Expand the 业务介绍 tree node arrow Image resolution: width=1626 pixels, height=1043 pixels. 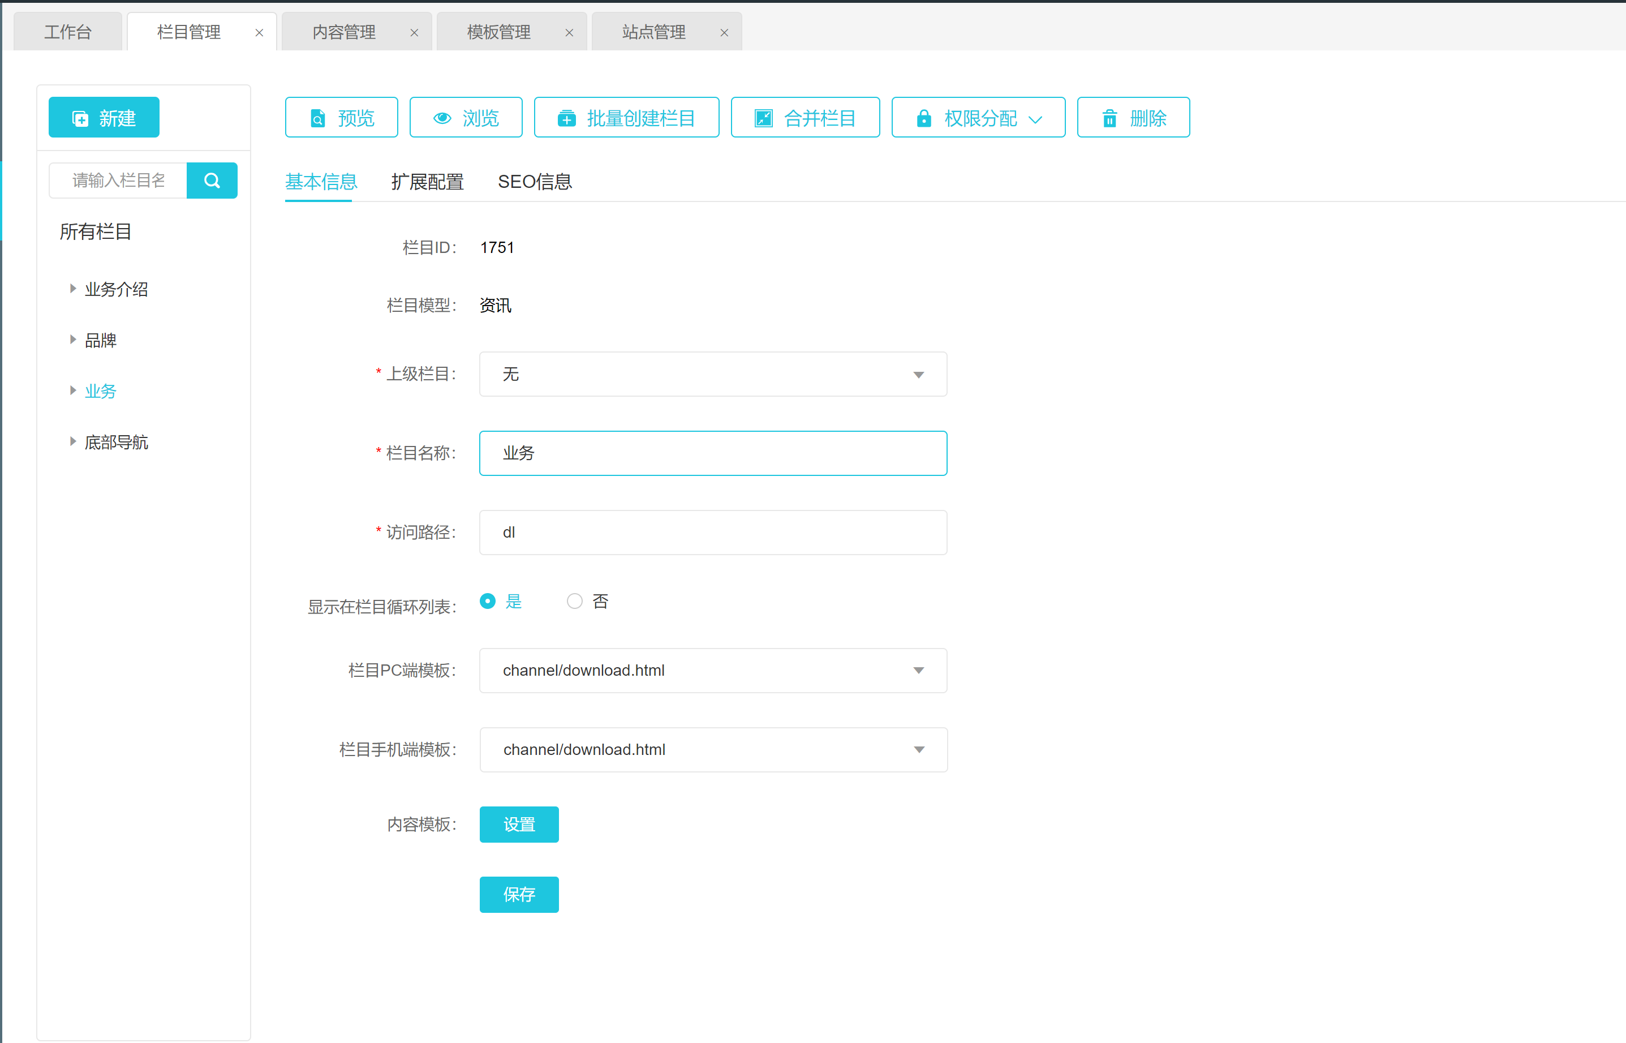(x=73, y=289)
